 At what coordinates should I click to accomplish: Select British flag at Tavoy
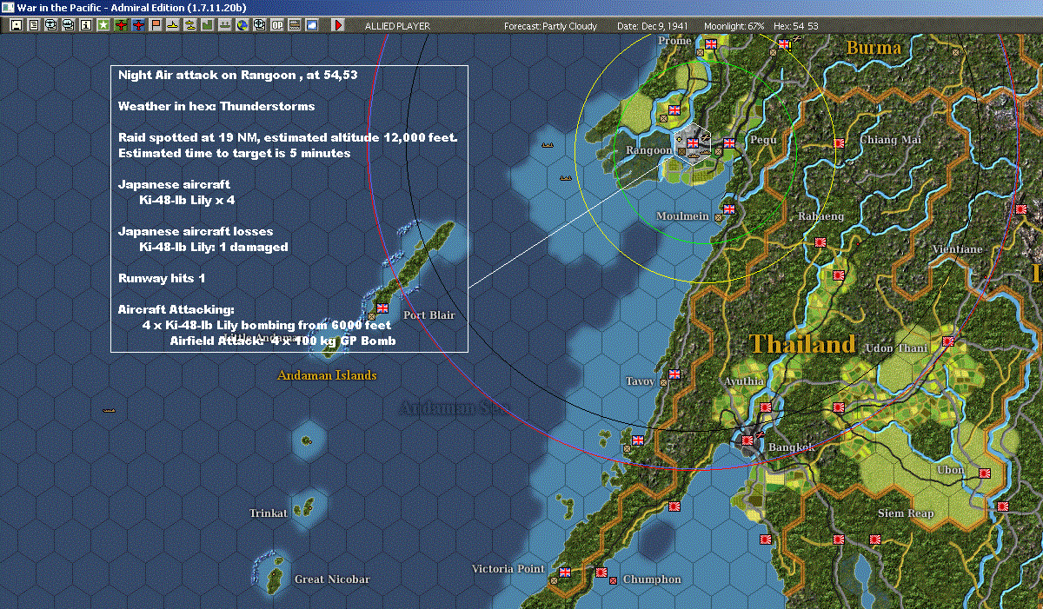tap(674, 374)
